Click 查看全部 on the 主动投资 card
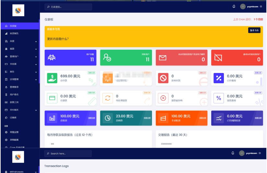This screenshot has width=267, height=173. (x=203, y=118)
